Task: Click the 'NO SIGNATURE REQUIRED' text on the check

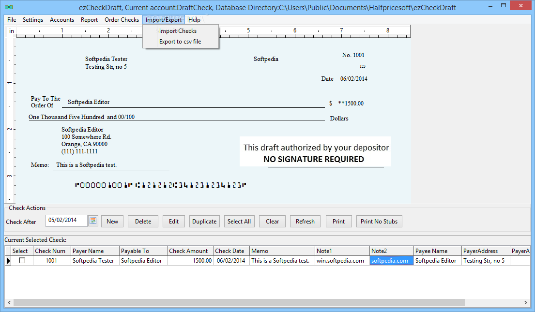Action: pyautogui.click(x=314, y=159)
